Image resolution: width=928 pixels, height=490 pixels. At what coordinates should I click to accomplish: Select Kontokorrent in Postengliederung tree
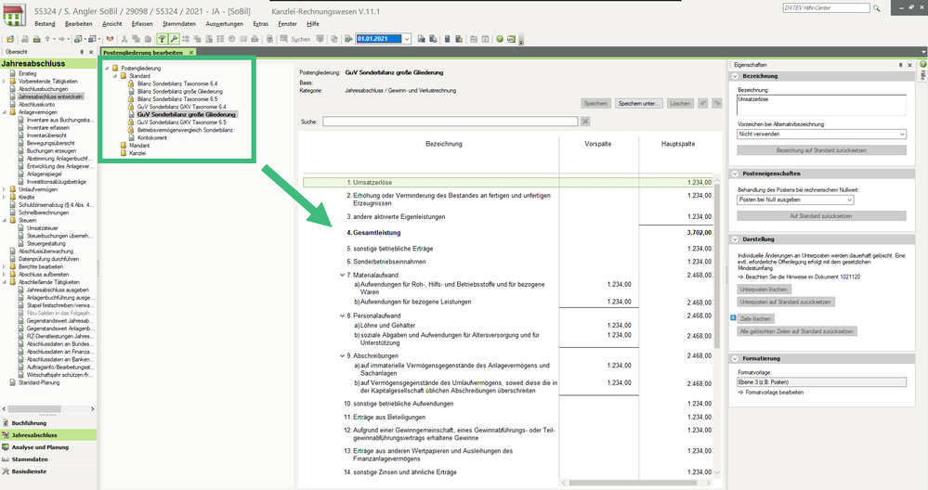coord(152,137)
